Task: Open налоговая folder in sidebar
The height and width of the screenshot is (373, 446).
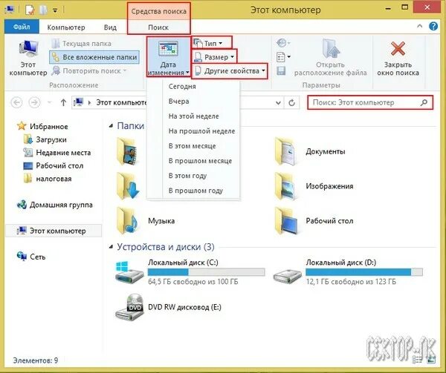Action: (x=48, y=179)
